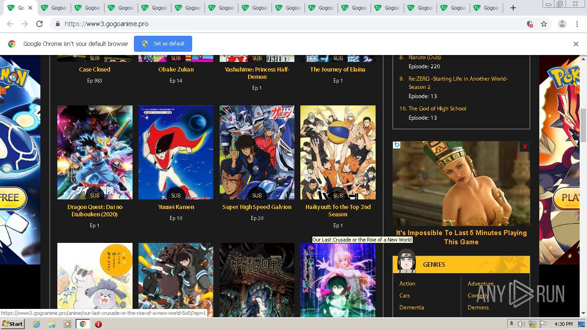This screenshot has width=587, height=330.
Task: Select the Action genre
Action: 407,284
